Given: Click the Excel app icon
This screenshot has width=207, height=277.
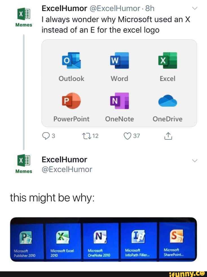Looking at the screenshot, I should tap(168, 60).
